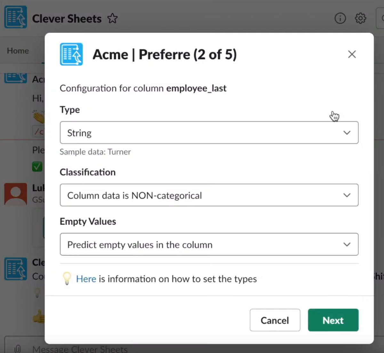Open settings gear in header
Viewport: 384px width, 353px height.
(361, 18)
